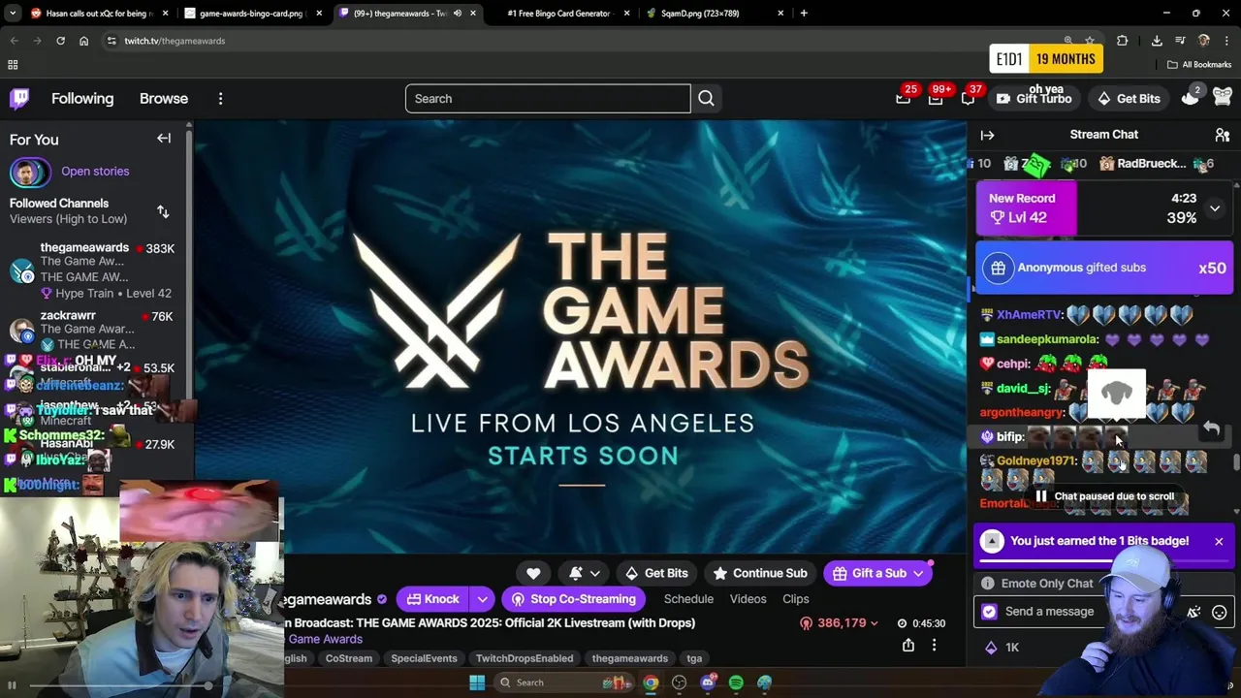Click Get Bits below the video

(x=656, y=573)
